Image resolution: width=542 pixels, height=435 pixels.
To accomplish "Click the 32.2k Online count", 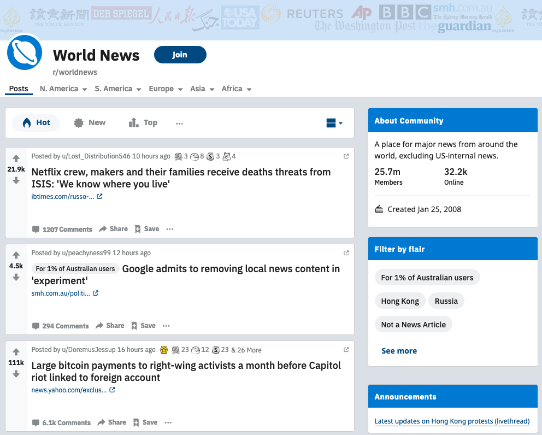I will [456, 177].
